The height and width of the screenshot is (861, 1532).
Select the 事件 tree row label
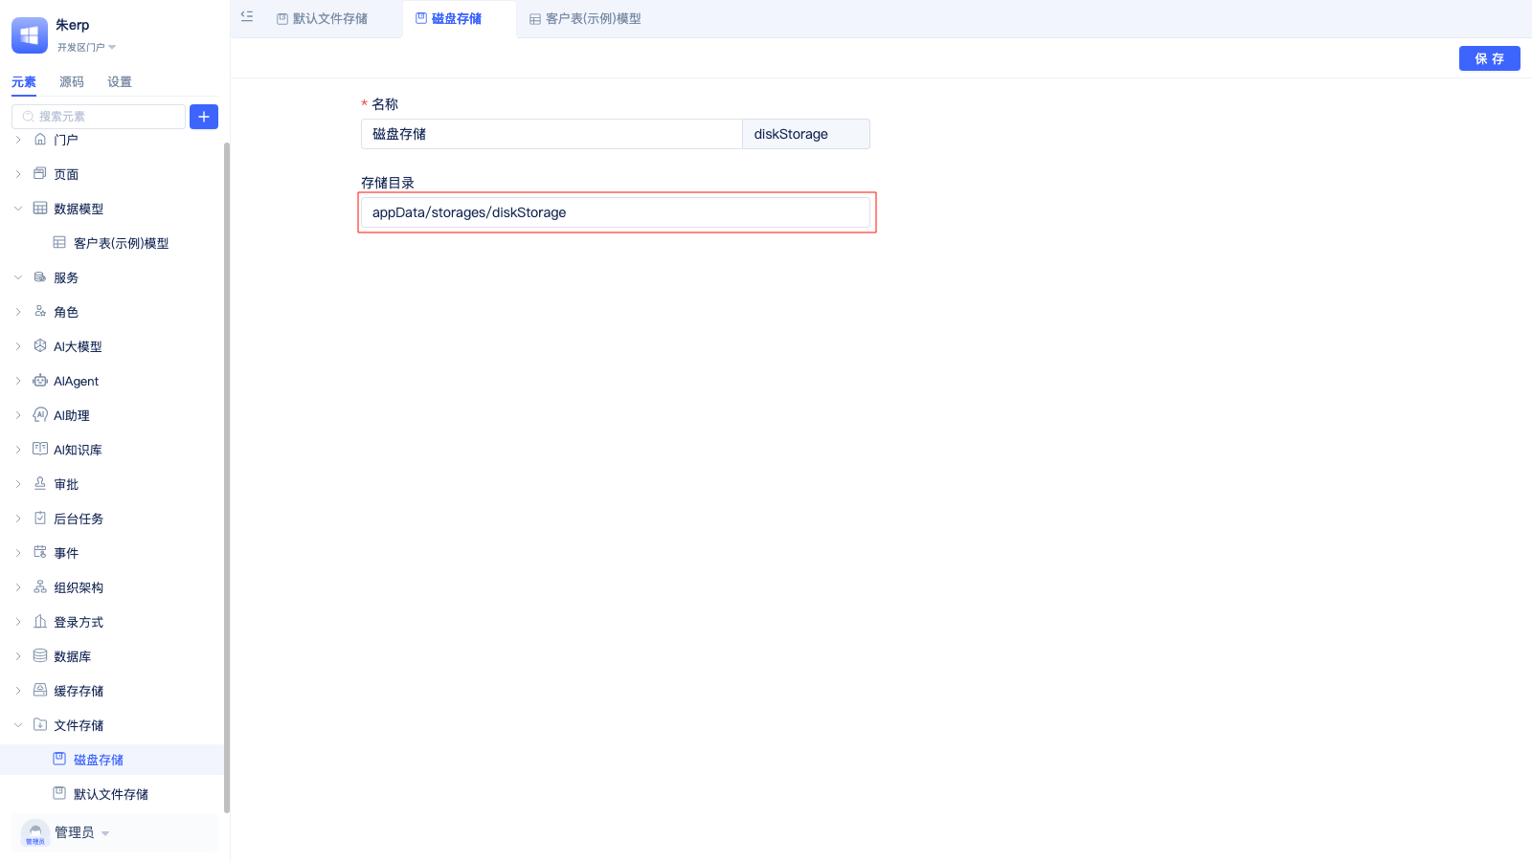(66, 553)
